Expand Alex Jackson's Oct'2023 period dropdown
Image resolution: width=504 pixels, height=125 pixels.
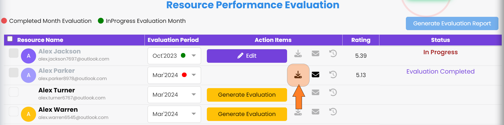pos(174,56)
